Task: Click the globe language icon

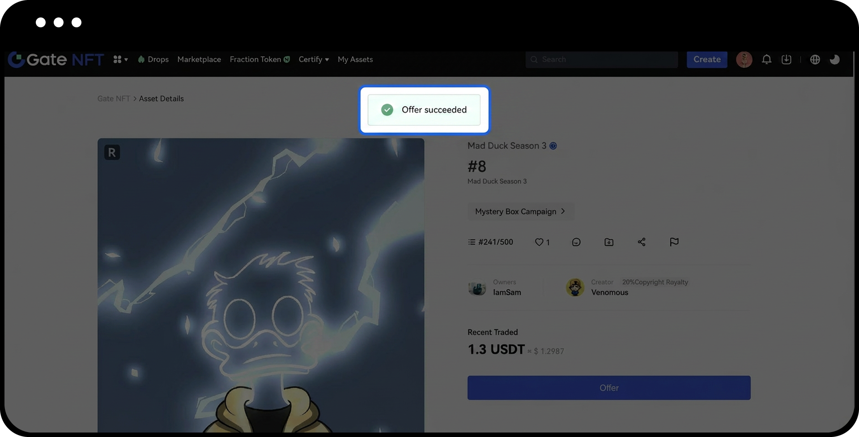Action: click(815, 60)
